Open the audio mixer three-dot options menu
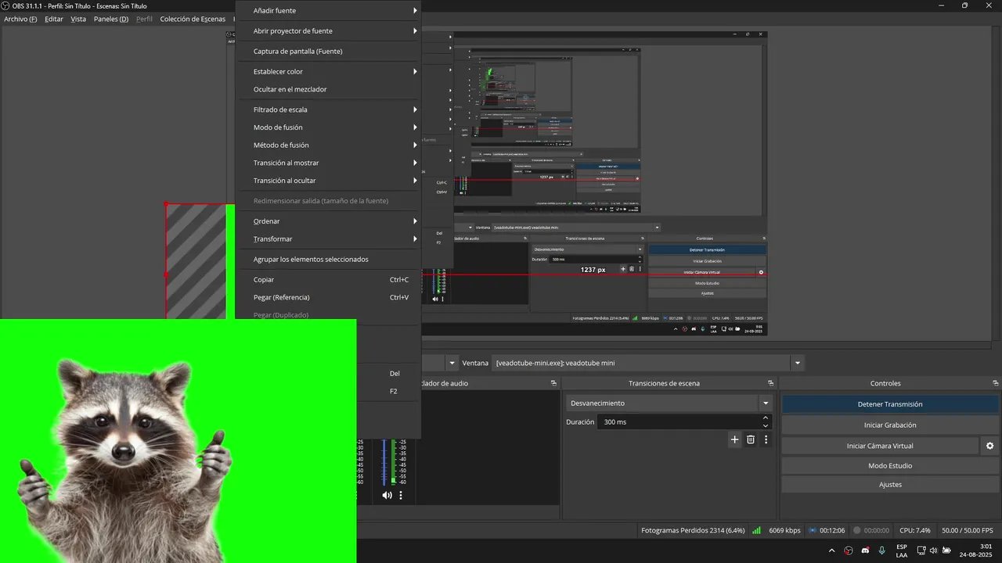The height and width of the screenshot is (563, 1002). [401, 495]
